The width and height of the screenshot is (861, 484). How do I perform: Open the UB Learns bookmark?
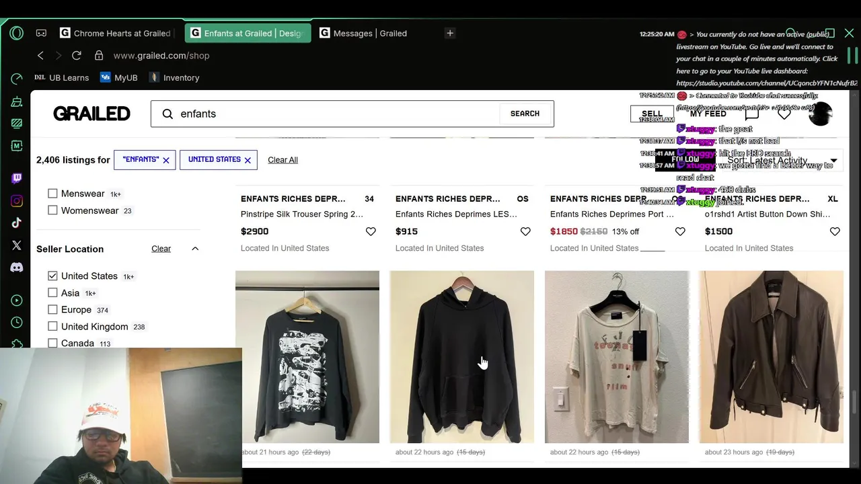(x=62, y=77)
